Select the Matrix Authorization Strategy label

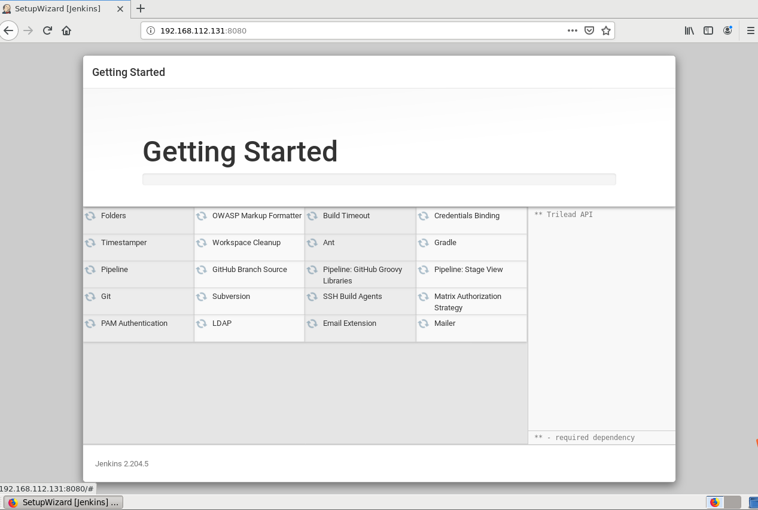click(x=468, y=302)
